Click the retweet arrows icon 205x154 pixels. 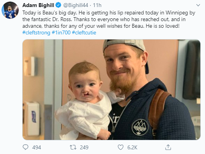[73, 147]
